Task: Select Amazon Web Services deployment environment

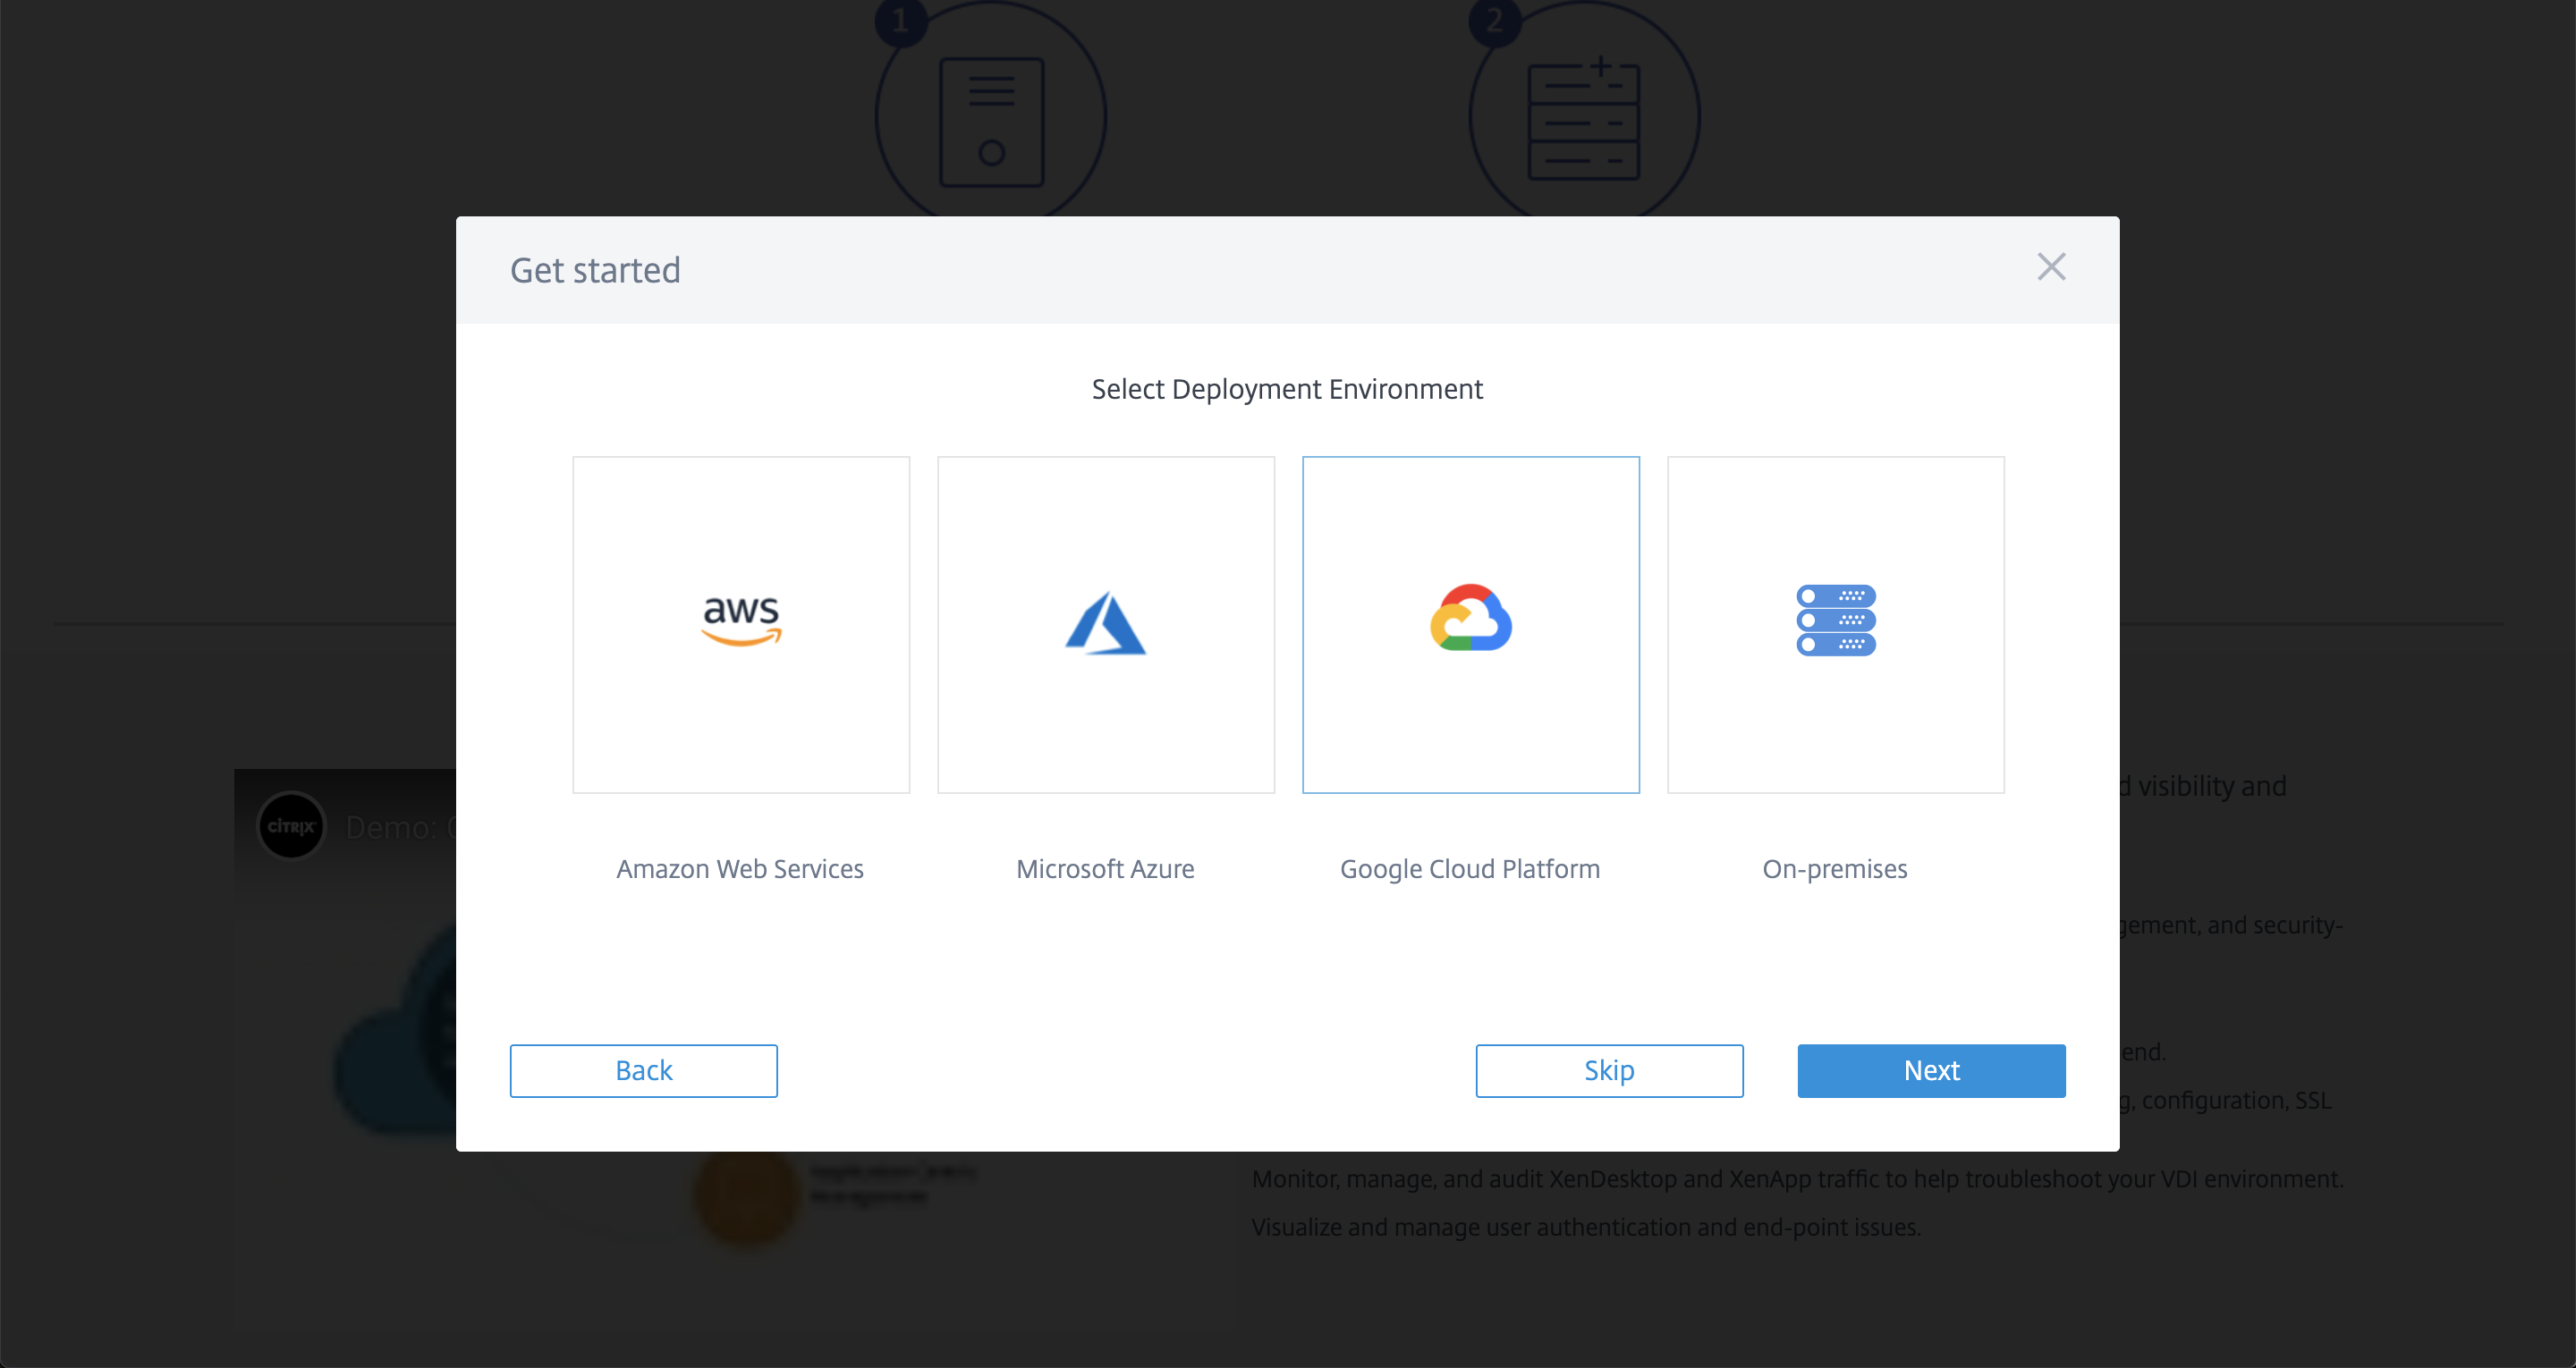Action: point(740,623)
